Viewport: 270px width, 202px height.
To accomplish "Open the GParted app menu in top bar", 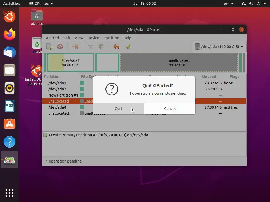I will click(x=41, y=3).
